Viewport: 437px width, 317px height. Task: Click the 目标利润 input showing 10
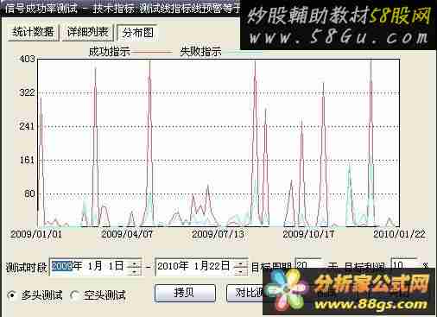403,264
